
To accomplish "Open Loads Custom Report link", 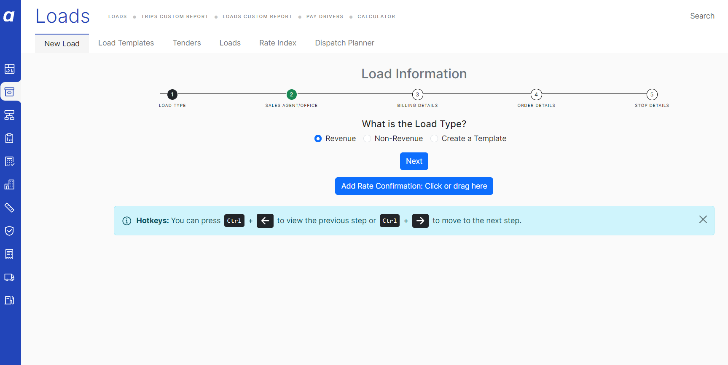I will click(258, 16).
